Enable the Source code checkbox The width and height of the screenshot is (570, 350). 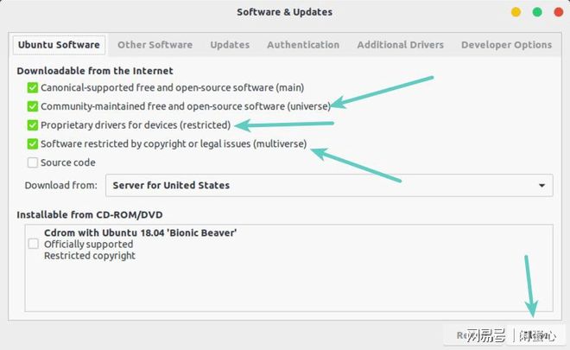coord(32,162)
